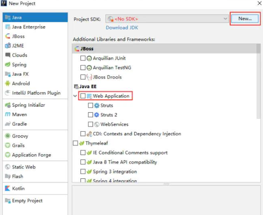Choose Empty Project entry
The height and width of the screenshot is (215, 263).
pyautogui.click(x=35, y=200)
